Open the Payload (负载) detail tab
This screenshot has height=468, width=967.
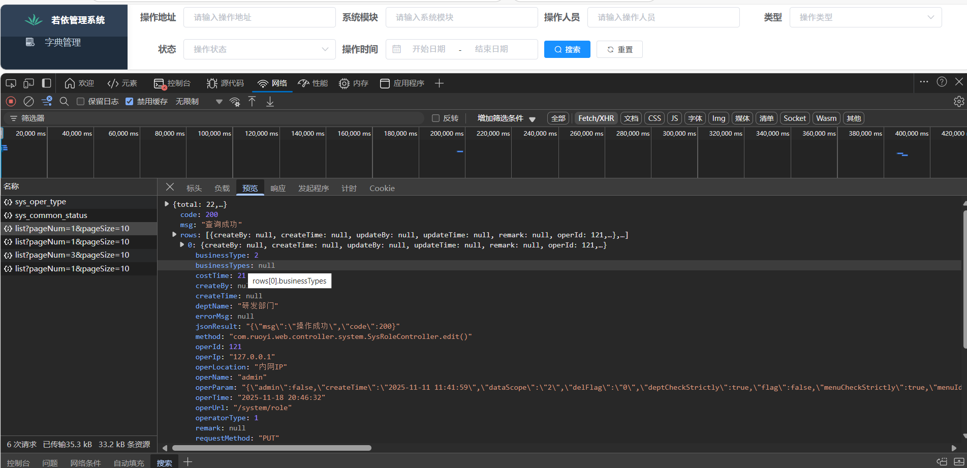(222, 188)
